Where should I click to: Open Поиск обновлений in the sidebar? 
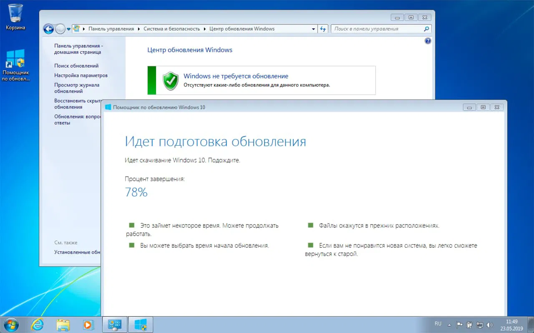(x=76, y=66)
